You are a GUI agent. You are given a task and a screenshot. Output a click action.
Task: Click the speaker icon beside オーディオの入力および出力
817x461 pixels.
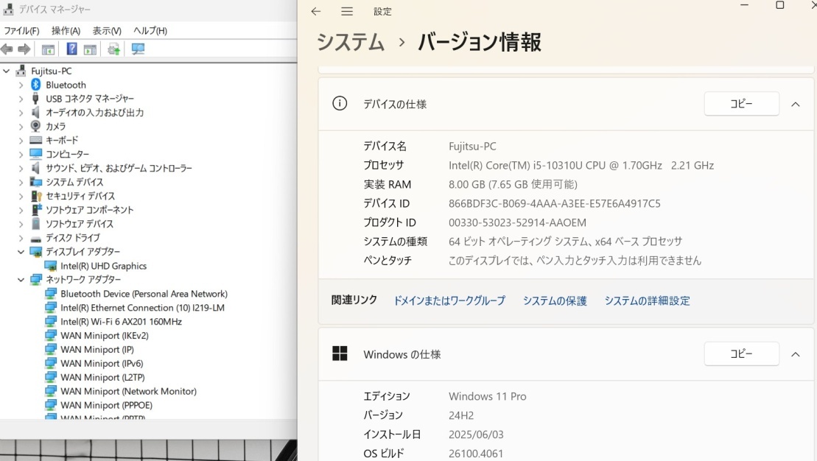point(35,112)
